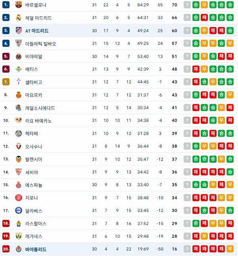Click the gray question-mark badge for 바르셀로나
This screenshot has height=256, width=238.
click(187, 5)
